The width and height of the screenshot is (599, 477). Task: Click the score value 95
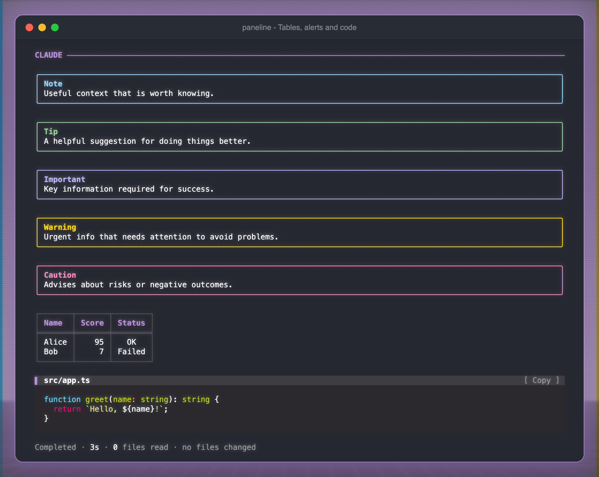click(99, 342)
